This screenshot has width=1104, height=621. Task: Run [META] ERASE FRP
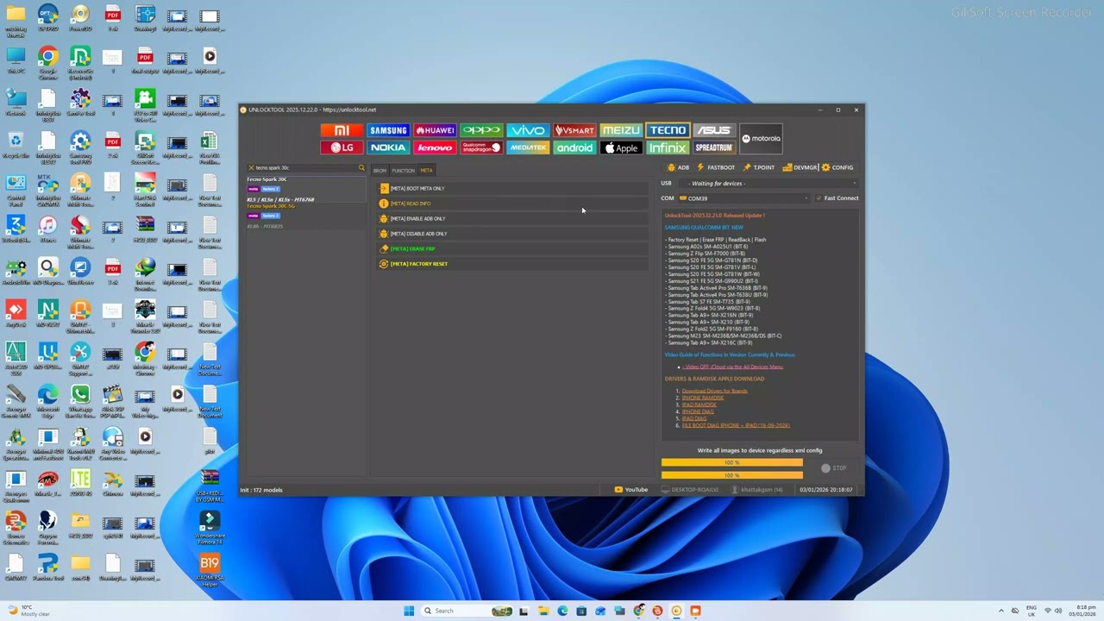pos(513,249)
